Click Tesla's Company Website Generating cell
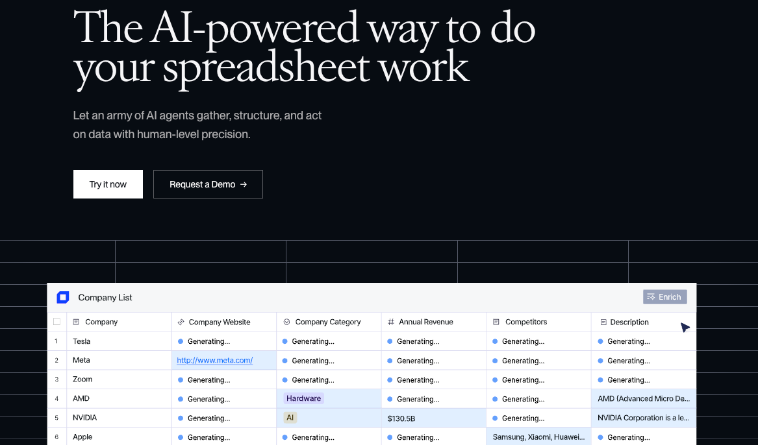This screenshot has height=445, width=758. (224, 341)
